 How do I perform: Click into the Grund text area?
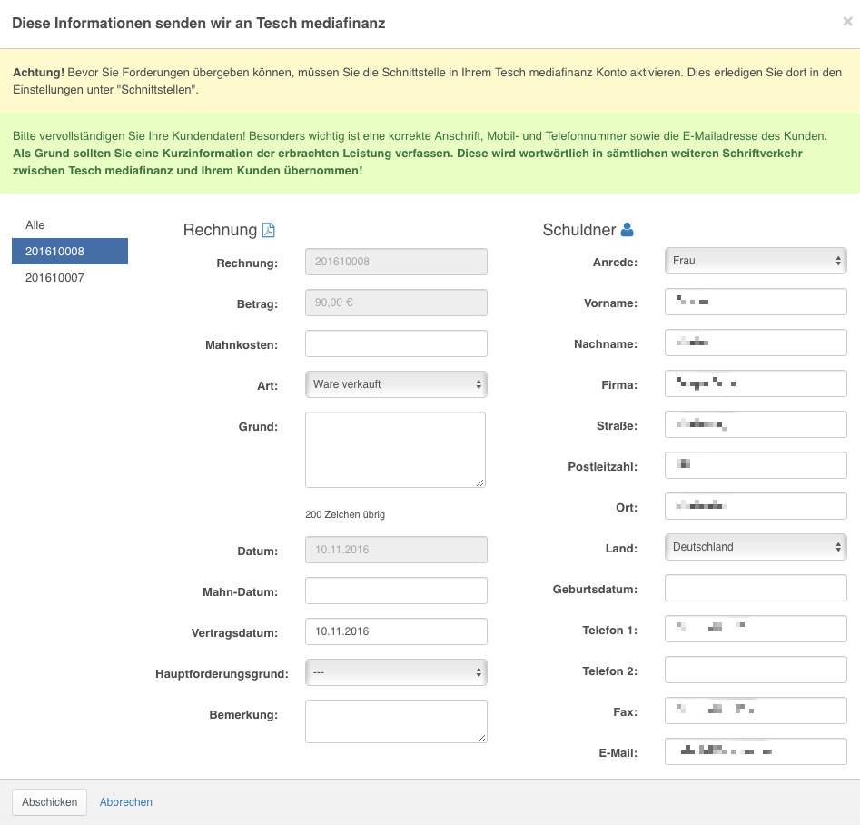coord(395,450)
